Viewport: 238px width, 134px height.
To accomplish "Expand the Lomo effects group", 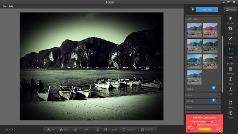I will pos(203,95).
